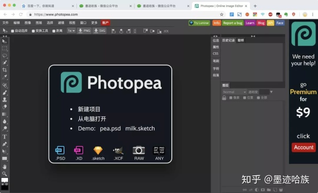This screenshot has height=193, width=318.
Task: Select the Quick Selection brush tool
Action: click(x=4, y=63)
